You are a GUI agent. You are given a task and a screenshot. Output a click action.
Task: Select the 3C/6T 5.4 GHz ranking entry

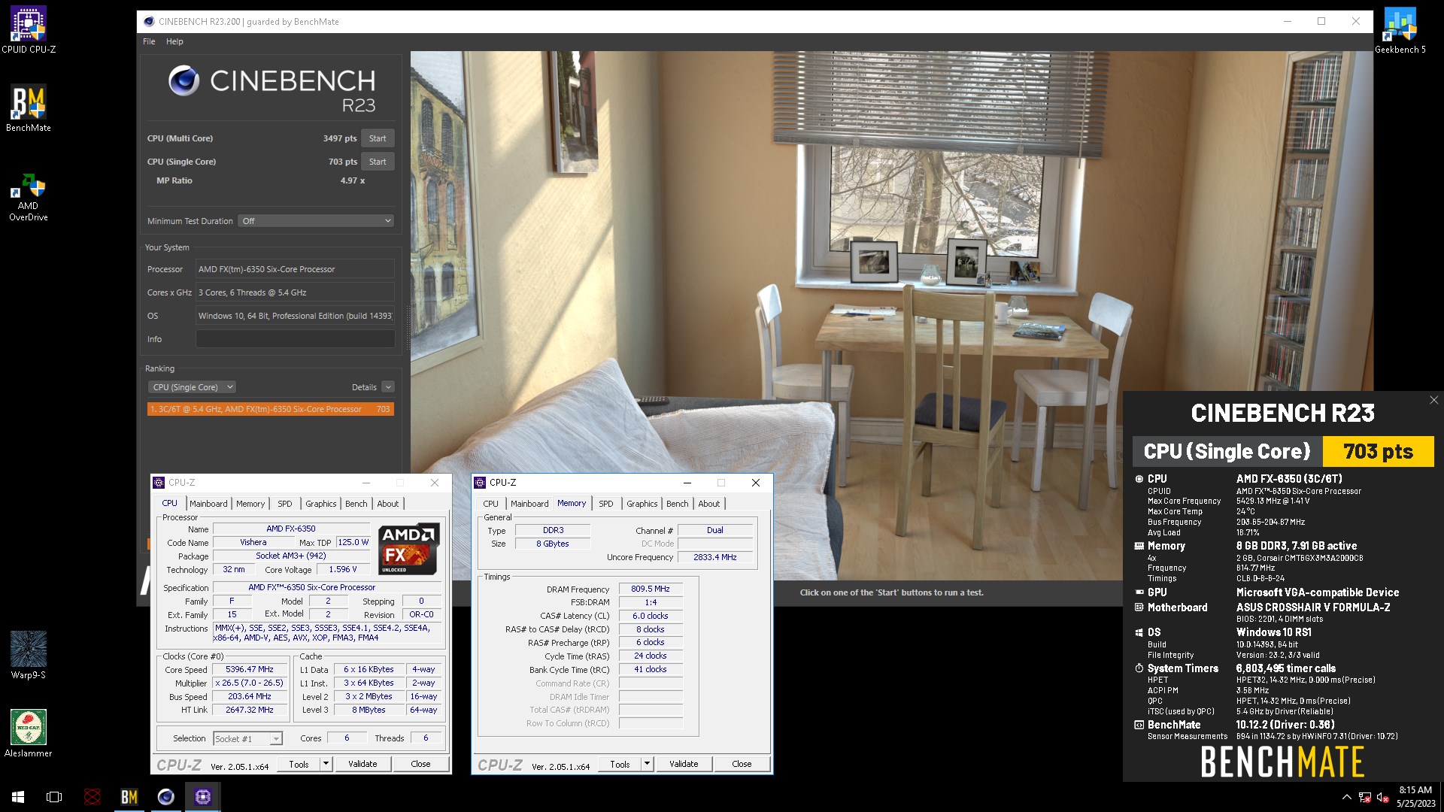coord(271,409)
